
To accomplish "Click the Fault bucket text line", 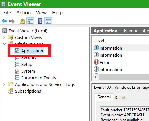I will tap(125, 110).
